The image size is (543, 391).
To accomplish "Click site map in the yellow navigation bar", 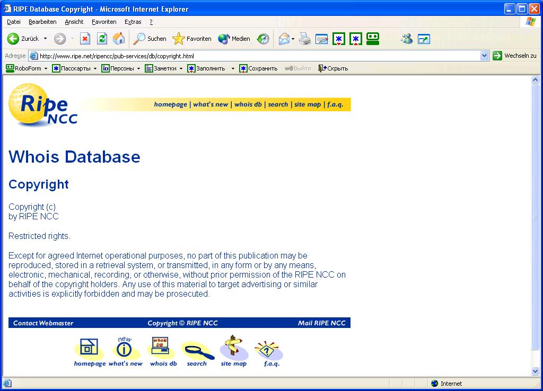I will pos(308,104).
